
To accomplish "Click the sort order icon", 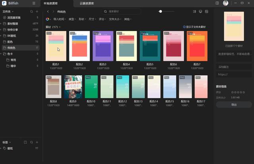I will (194, 12).
